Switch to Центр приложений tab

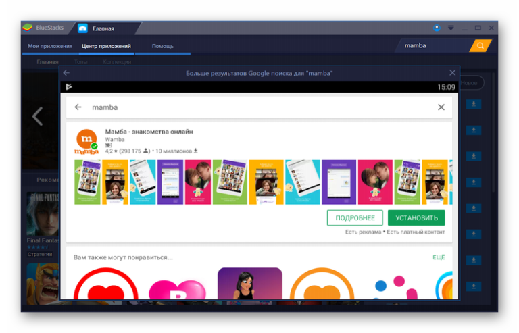coord(106,46)
